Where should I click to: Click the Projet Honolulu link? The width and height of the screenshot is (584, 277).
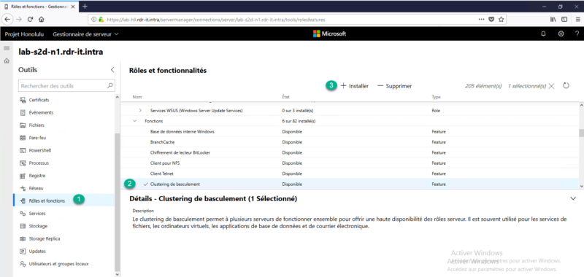24,34
